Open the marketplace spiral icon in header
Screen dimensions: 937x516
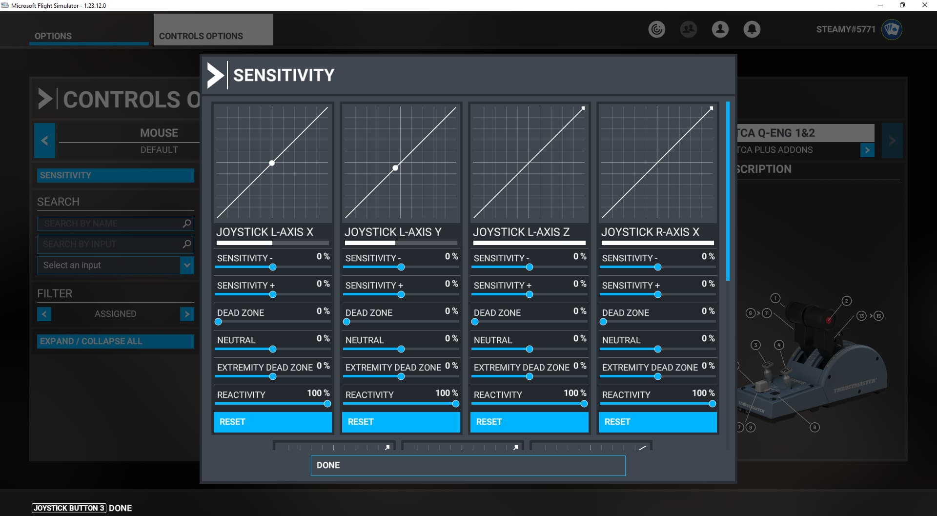tap(656, 29)
